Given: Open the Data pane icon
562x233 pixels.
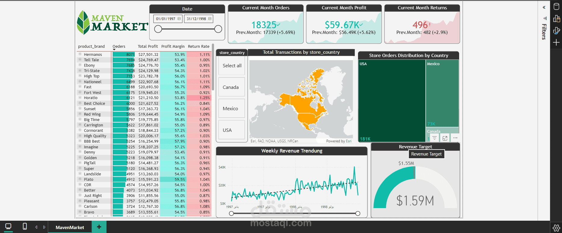Looking at the screenshot, I should 556,7.
